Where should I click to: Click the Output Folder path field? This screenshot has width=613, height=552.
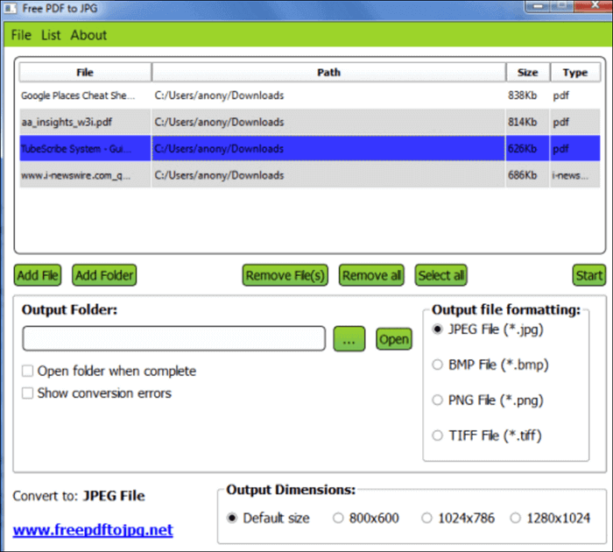click(x=173, y=339)
